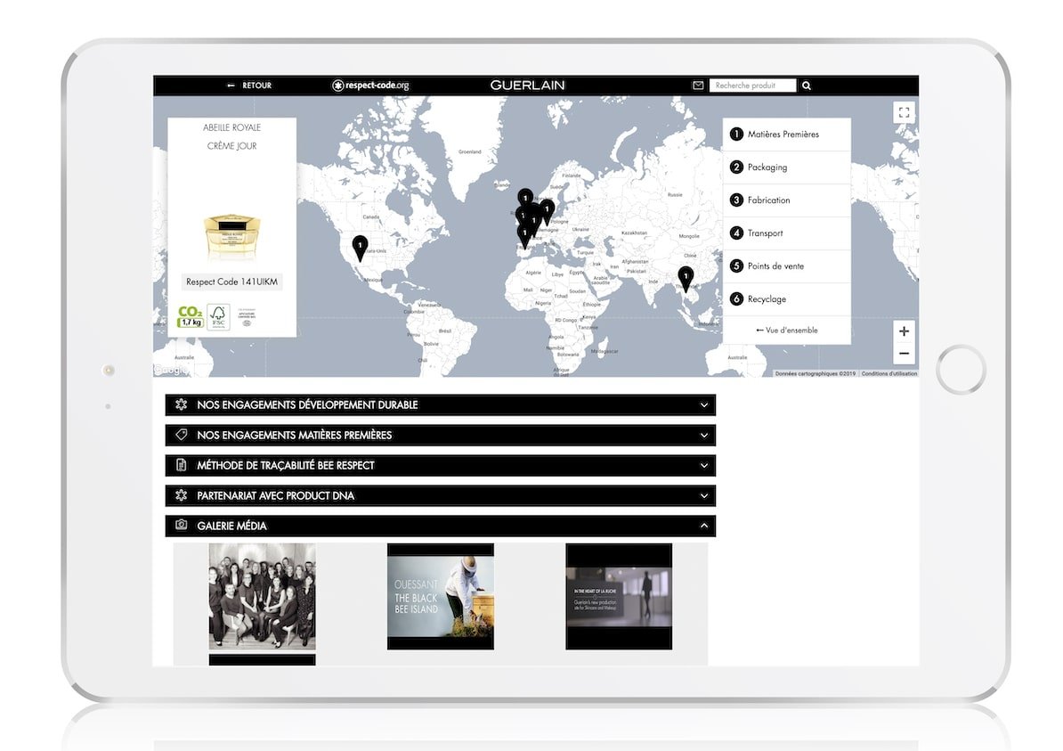The width and height of the screenshot is (1063, 751).
Task: Focus the Recherche produit search field
Action: click(x=752, y=86)
